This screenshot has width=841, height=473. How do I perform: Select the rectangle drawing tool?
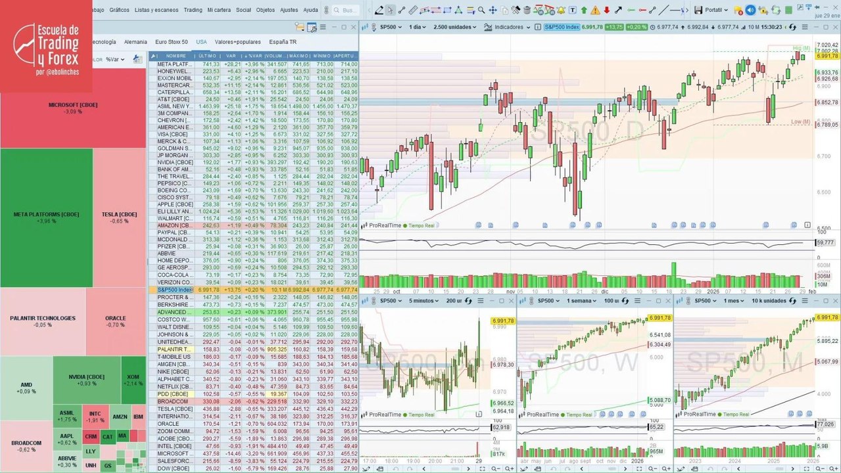447,10
